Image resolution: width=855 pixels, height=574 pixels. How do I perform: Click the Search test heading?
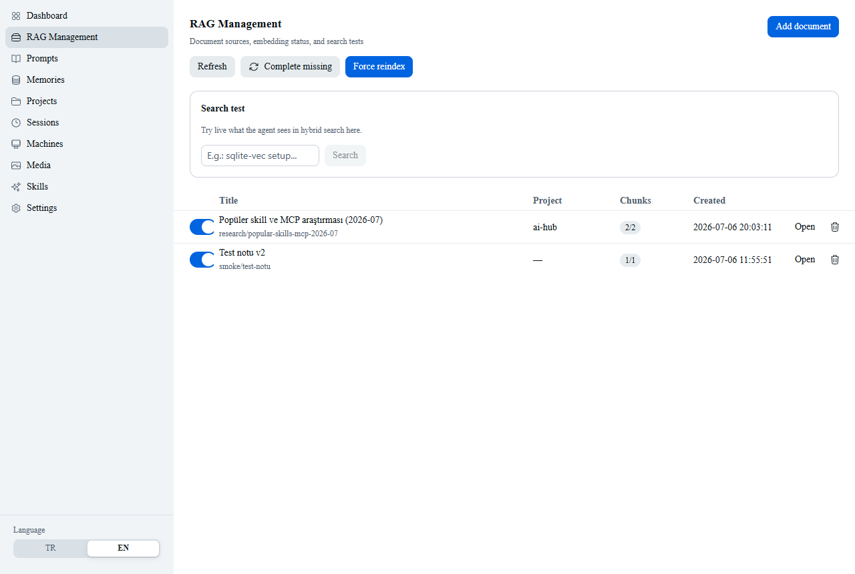tap(223, 108)
